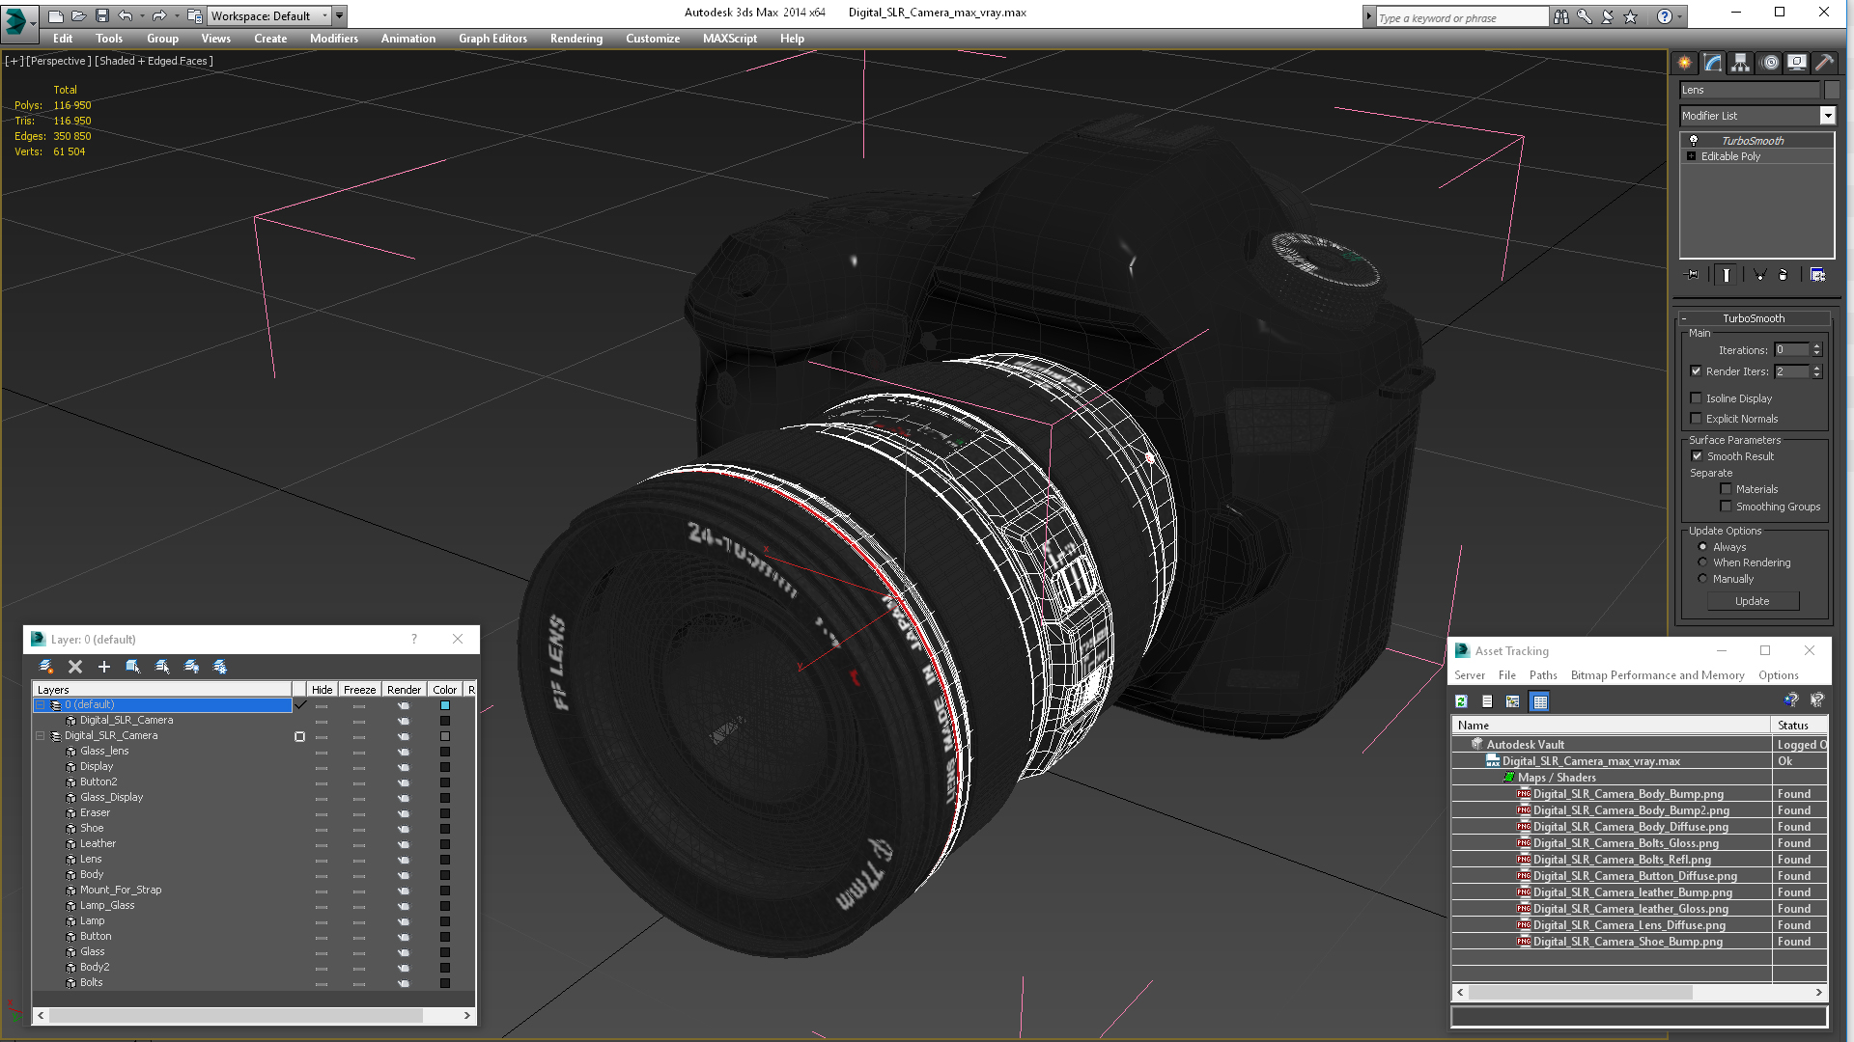1854x1042 pixels.
Task: Click Create New Layer icon
Action: [45, 667]
